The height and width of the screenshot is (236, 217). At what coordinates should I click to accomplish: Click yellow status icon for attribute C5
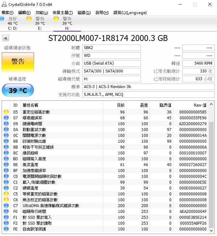coord(6,194)
